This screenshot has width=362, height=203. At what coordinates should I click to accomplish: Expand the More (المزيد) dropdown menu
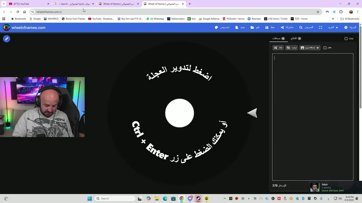click(333, 27)
